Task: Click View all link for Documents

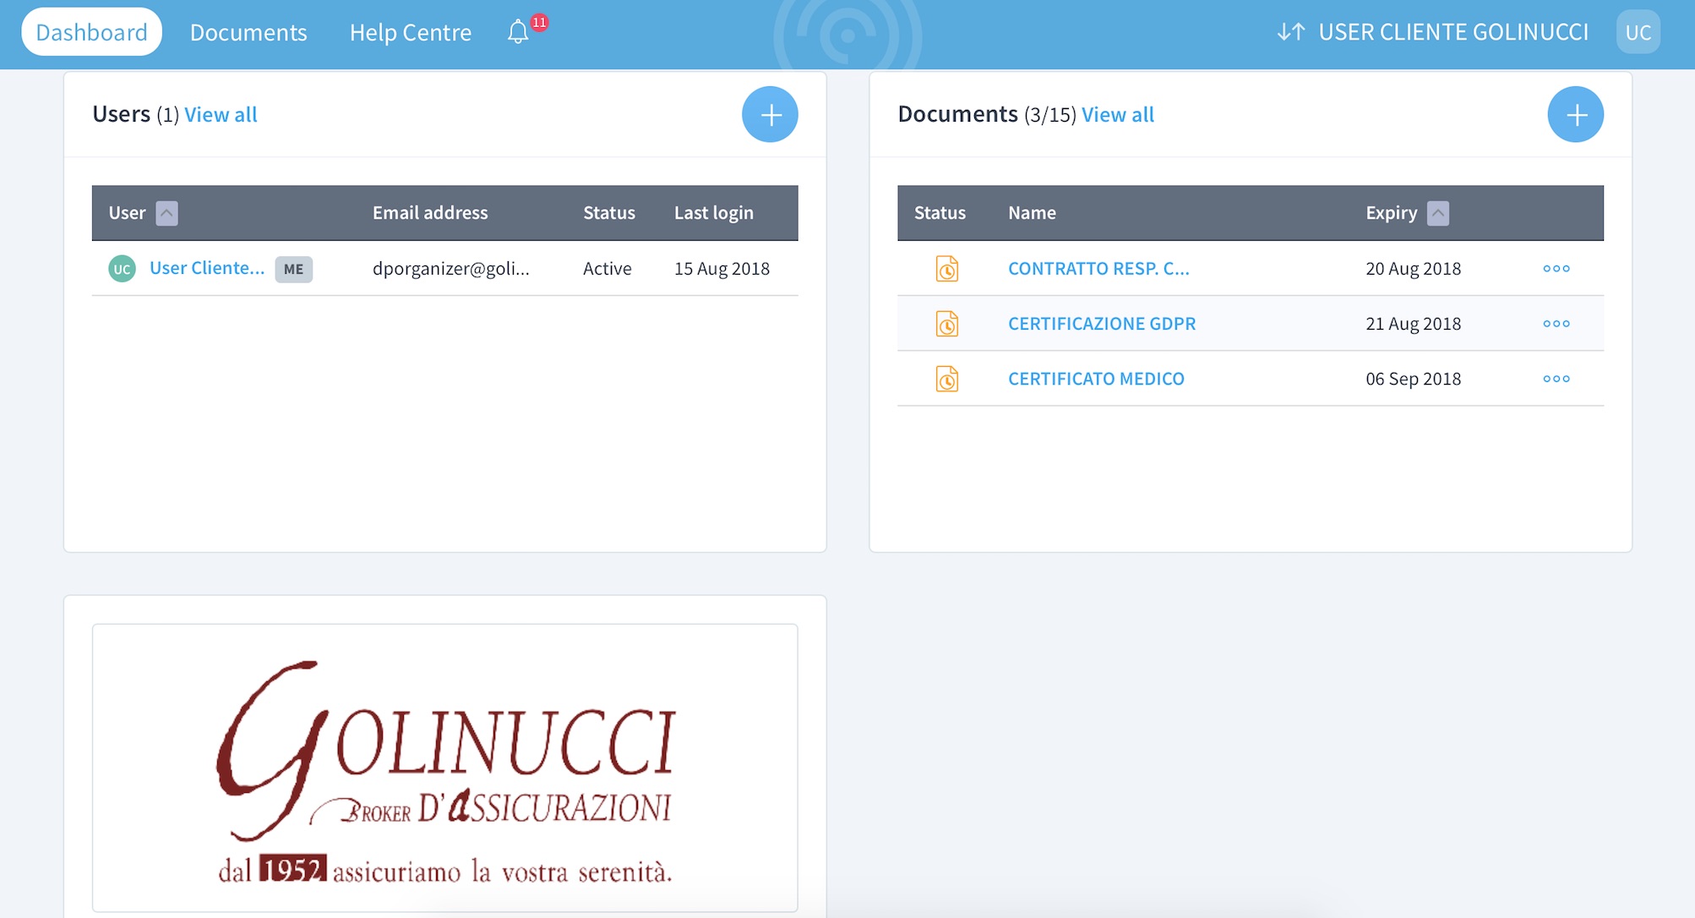Action: [1117, 114]
